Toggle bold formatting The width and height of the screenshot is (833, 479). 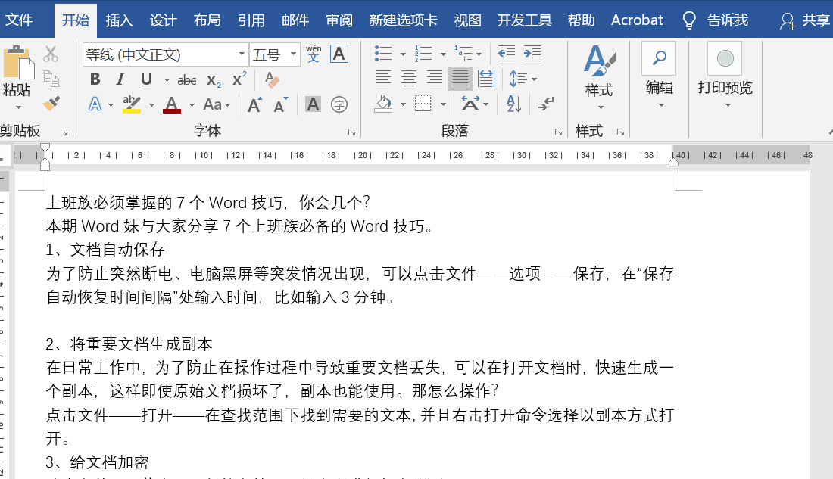[x=95, y=79]
